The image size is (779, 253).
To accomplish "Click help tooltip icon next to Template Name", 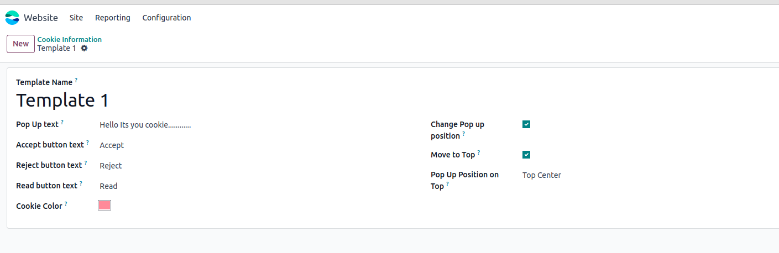I will click(76, 80).
